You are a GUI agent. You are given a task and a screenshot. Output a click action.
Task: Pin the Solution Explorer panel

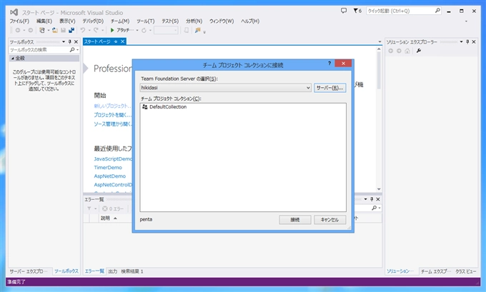(x=467, y=42)
